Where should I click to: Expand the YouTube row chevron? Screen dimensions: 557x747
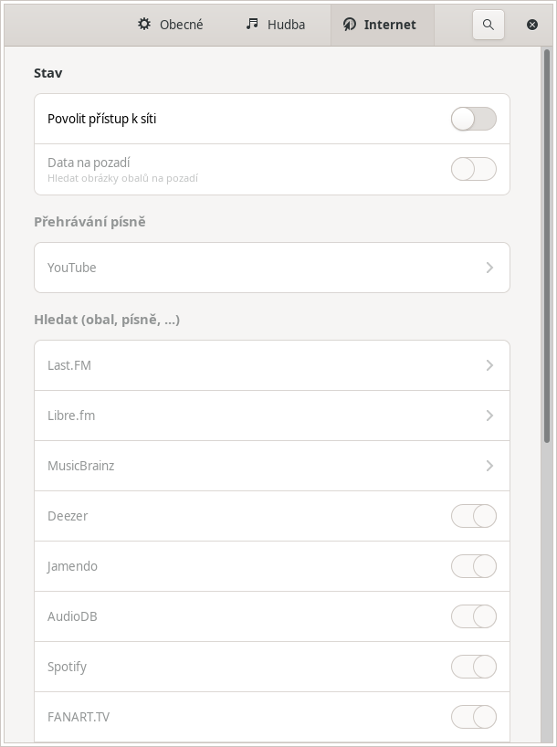pos(489,268)
